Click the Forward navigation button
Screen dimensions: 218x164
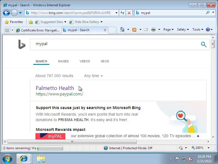(x=14, y=13)
